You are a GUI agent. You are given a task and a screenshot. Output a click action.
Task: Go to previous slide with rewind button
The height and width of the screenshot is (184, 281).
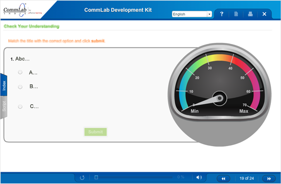(x=223, y=178)
